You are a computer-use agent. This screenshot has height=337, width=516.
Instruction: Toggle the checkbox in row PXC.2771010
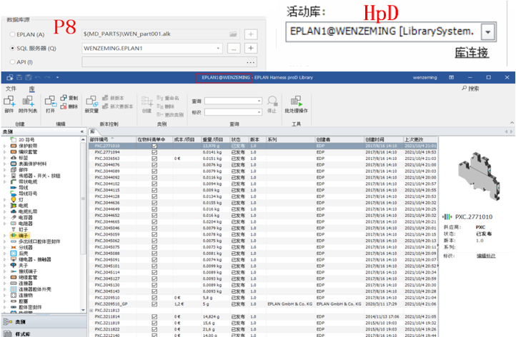point(154,146)
